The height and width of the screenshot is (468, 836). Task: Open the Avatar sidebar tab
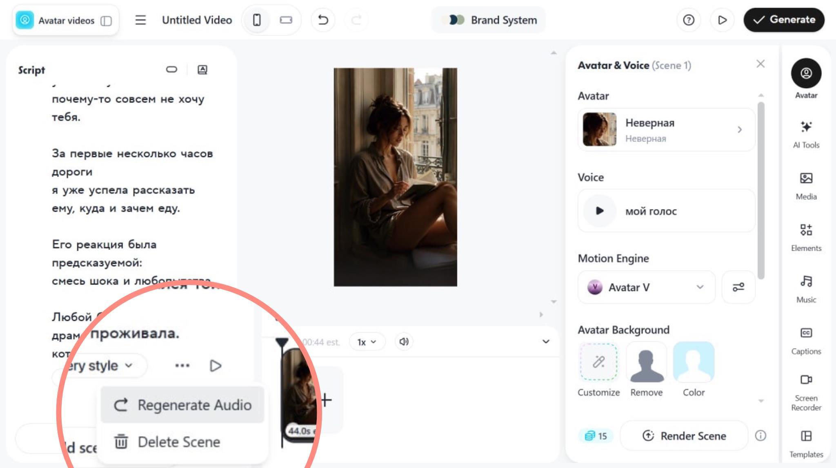pos(806,79)
